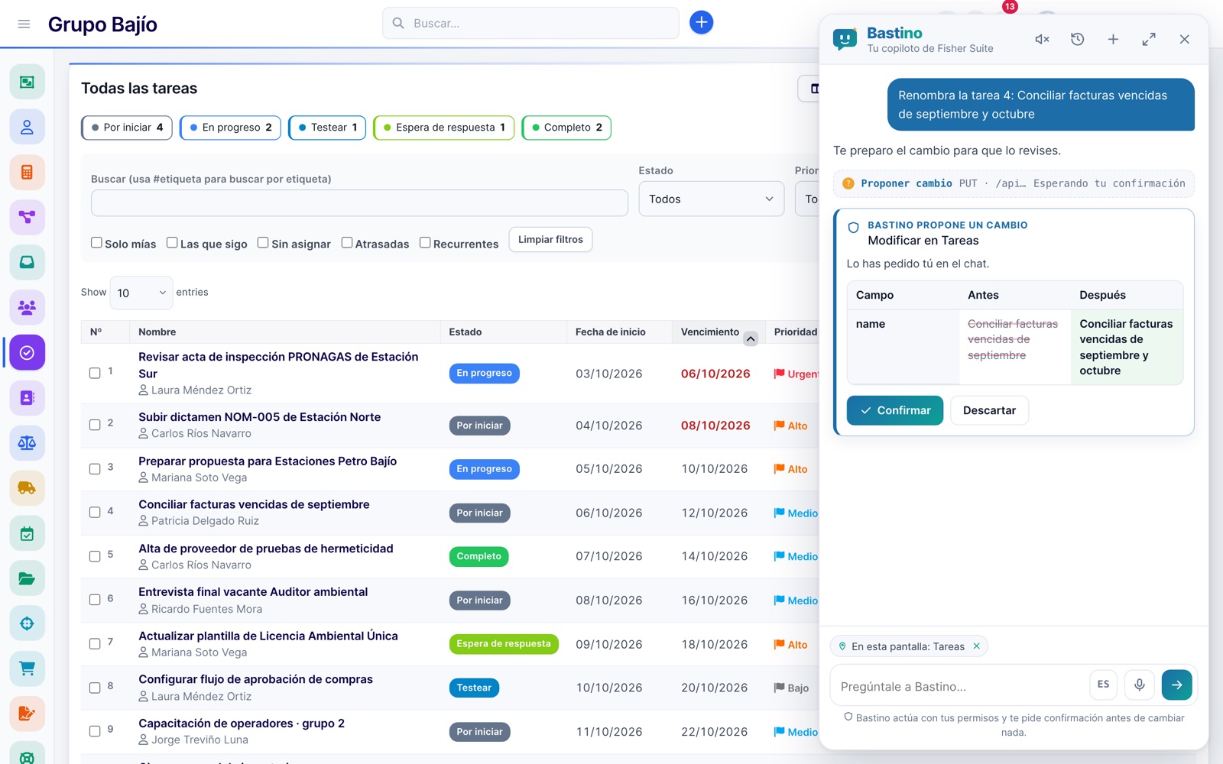Screen dimensions: 1223x764
Task: Mute Bastino sound icon
Action: (x=1042, y=39)
